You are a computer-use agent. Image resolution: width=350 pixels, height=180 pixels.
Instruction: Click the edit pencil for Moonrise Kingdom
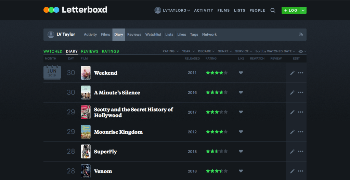click(x=292, y=132)
